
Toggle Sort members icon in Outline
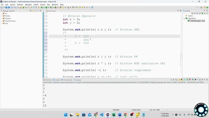pos(195,13)
